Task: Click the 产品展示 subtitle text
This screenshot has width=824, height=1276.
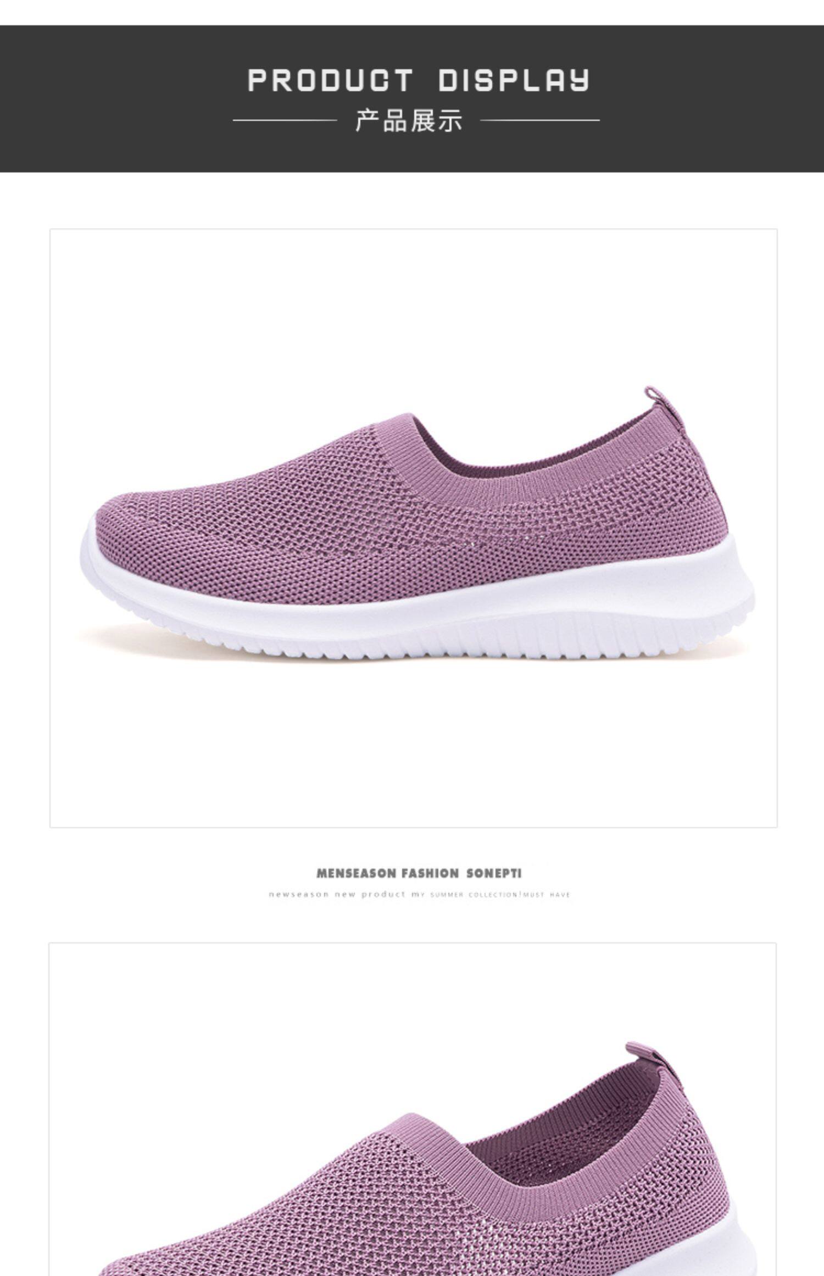Action: click(x=409, y=120)
